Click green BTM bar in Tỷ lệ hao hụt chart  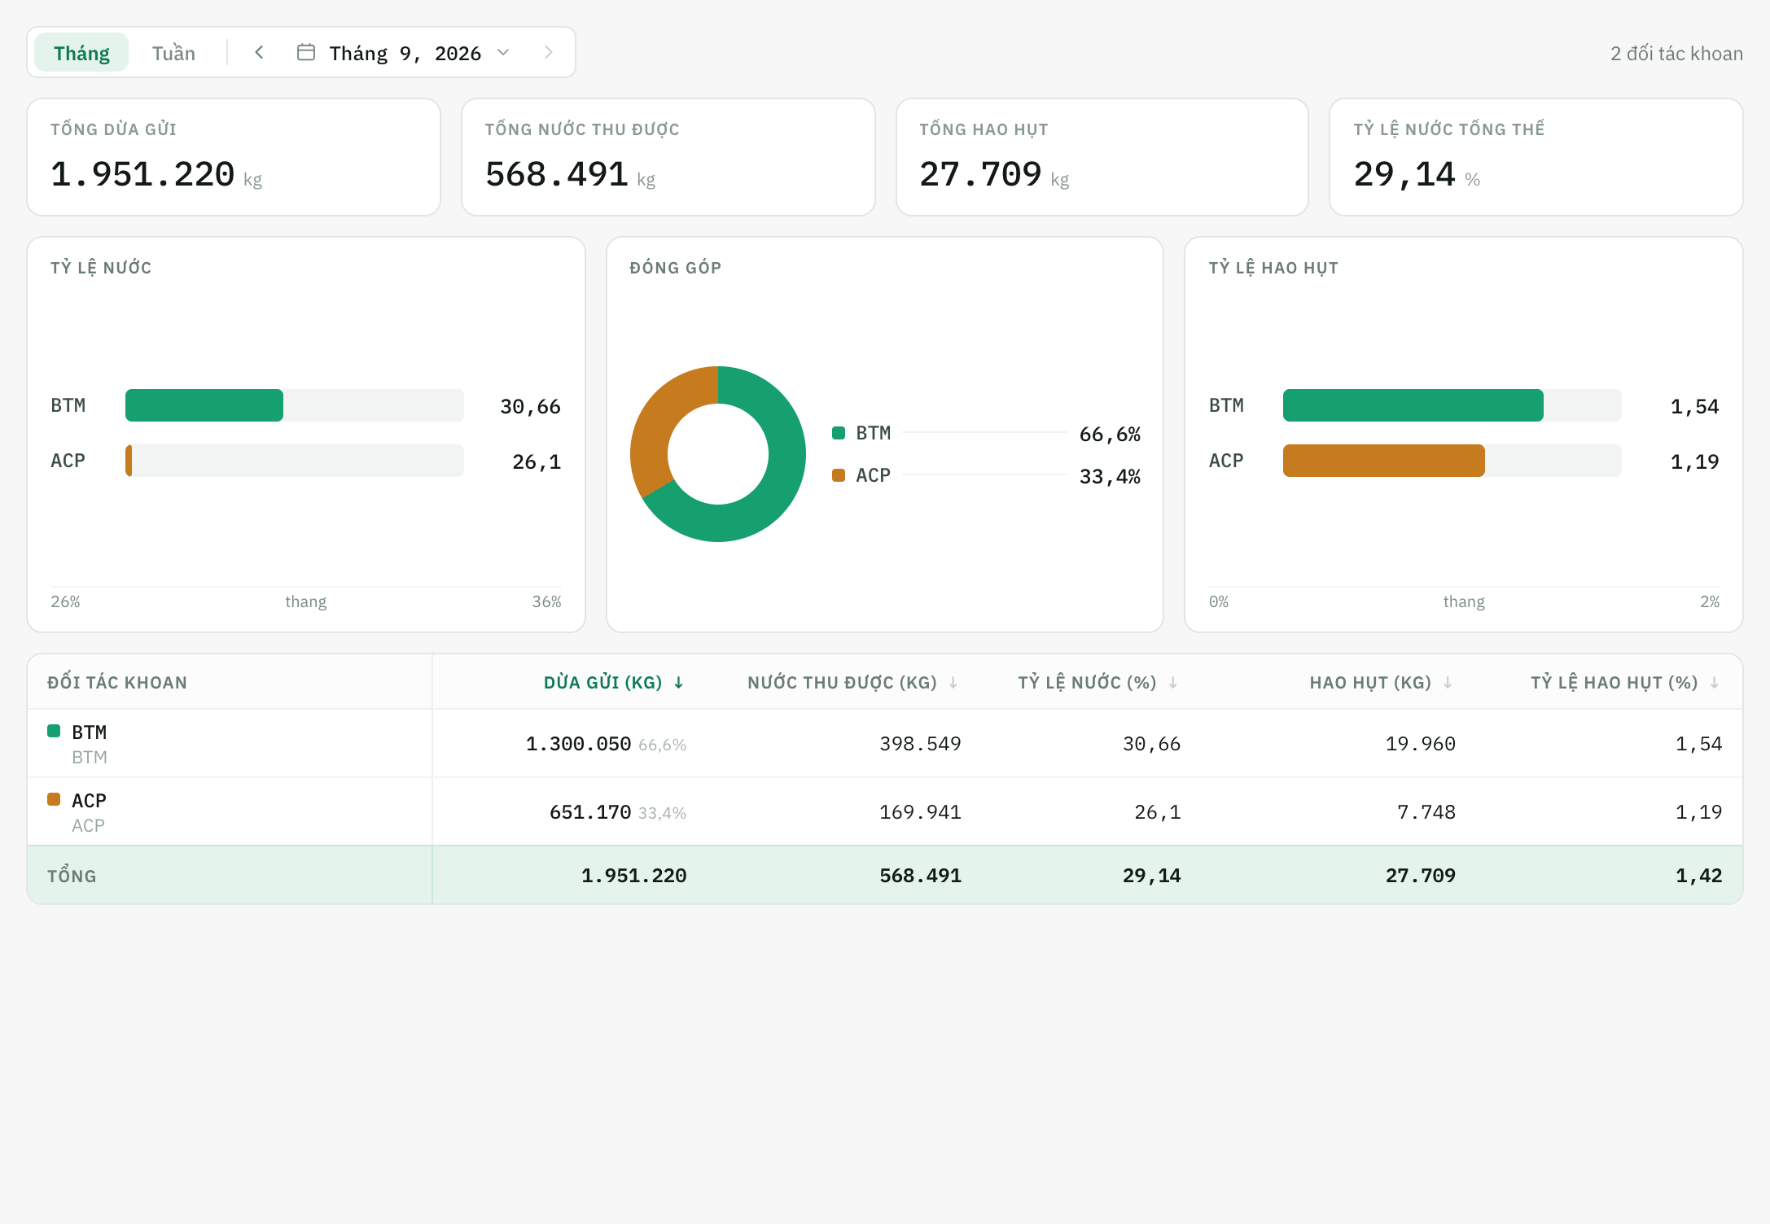tap(1413, 405)
